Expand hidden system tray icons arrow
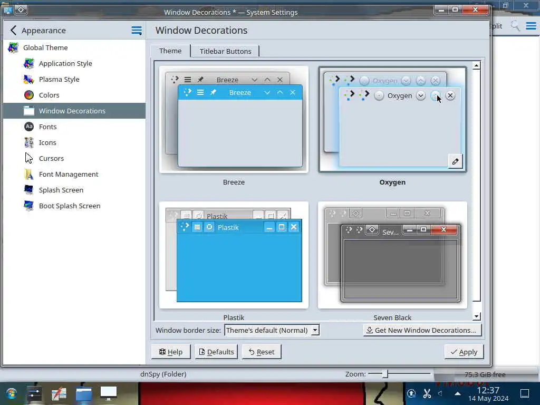Viewport: 540px width, 405px height. point(458,393)
